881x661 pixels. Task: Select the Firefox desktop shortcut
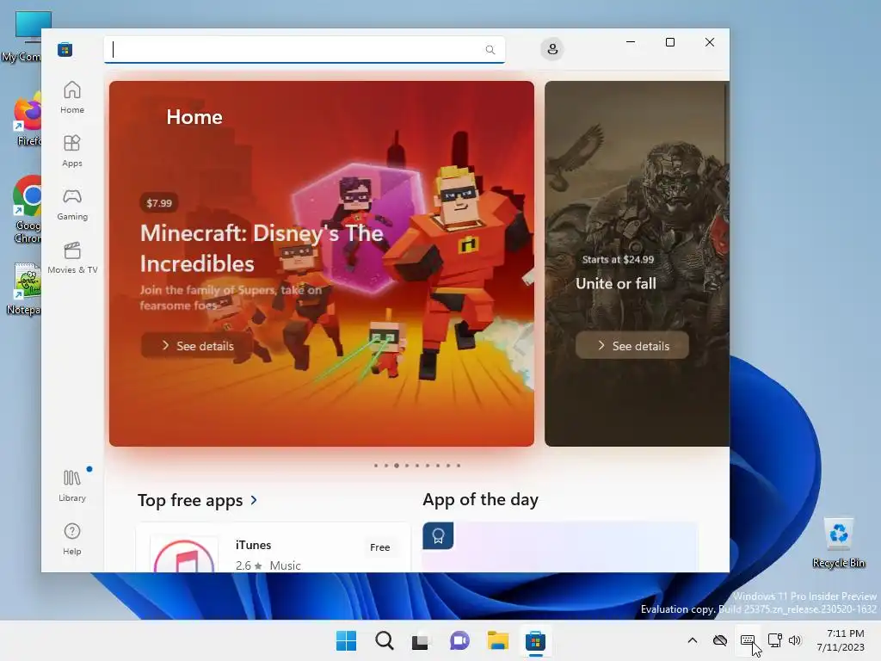click(27, 120)
